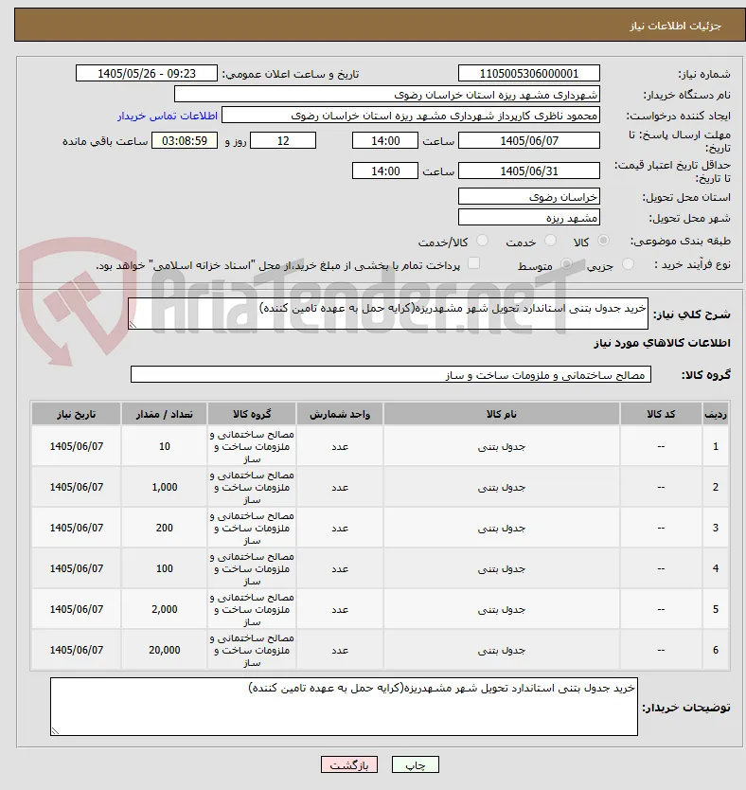Click the response deadline date 1405/06/07 field
Image resolution: width=746 pixels, height=790 pixels.
529,140
